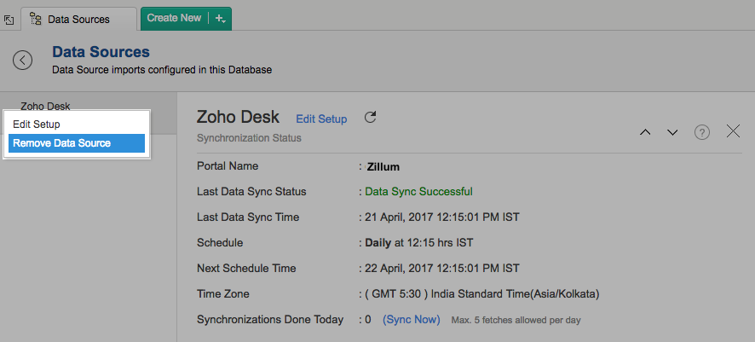Click the portal name Zillum
The image size is (755, 342).
click(x=383, y=166)
